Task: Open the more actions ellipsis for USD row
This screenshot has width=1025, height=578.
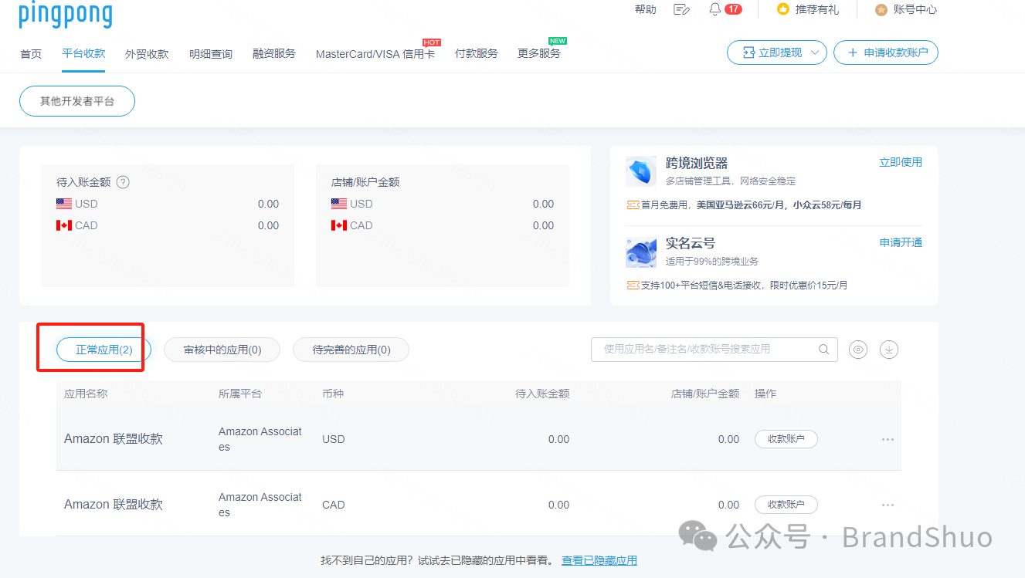Action: click(887, 438)
